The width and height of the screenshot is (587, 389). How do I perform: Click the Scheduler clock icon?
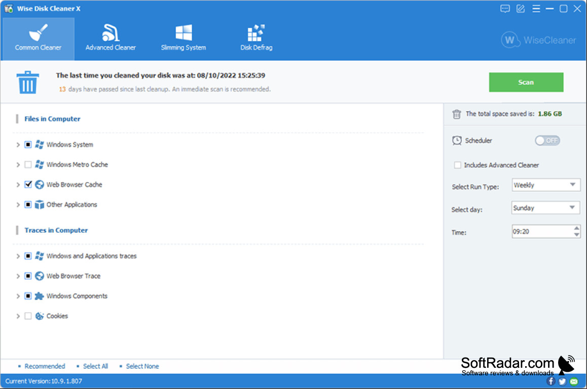[x=457, y=141]
